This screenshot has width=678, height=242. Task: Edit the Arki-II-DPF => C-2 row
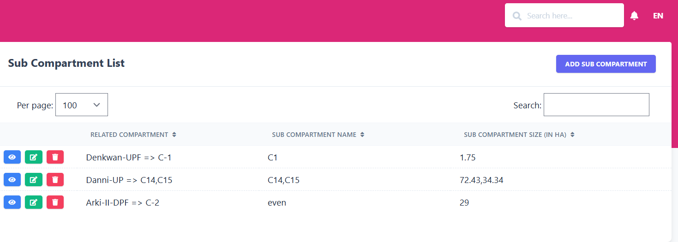pyautogui.click(x=33, y=202)
